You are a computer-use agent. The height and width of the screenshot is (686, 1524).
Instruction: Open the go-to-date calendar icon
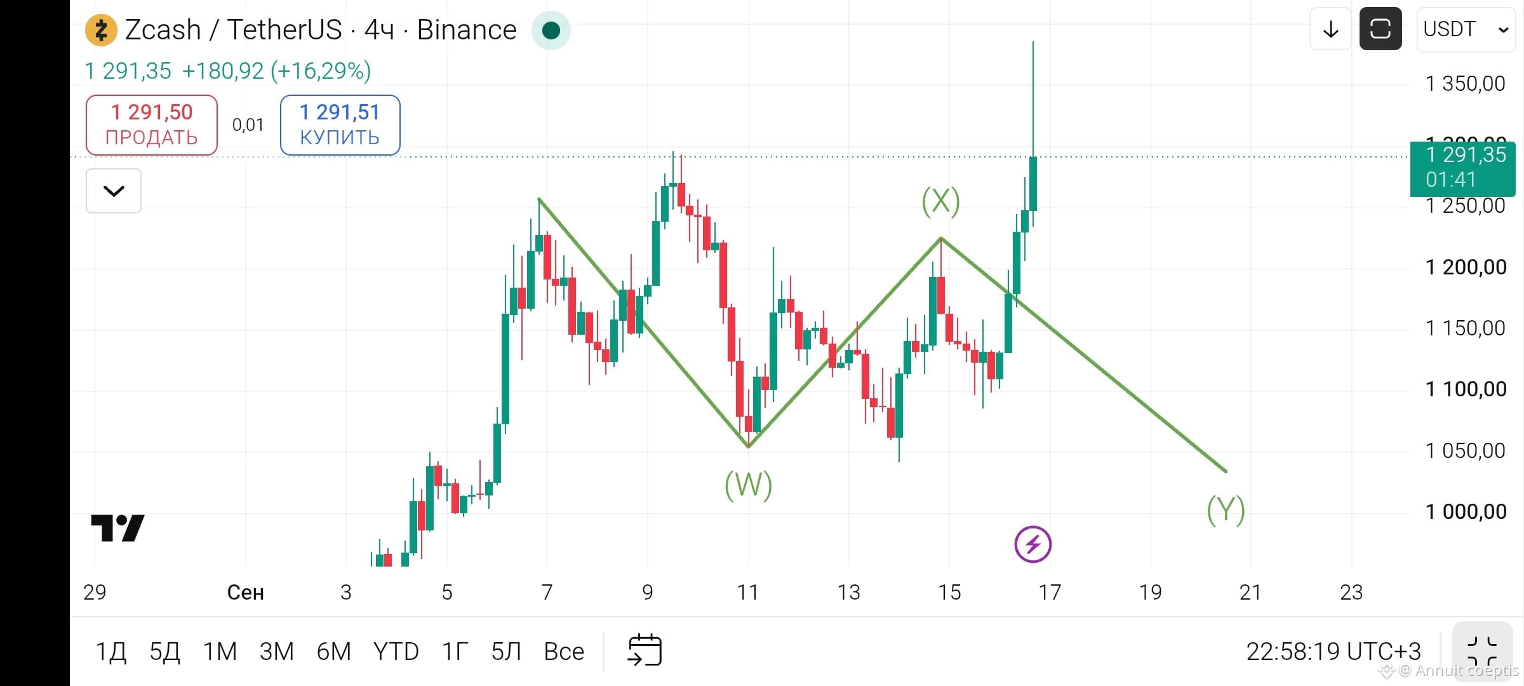click(x=645, y=650)
